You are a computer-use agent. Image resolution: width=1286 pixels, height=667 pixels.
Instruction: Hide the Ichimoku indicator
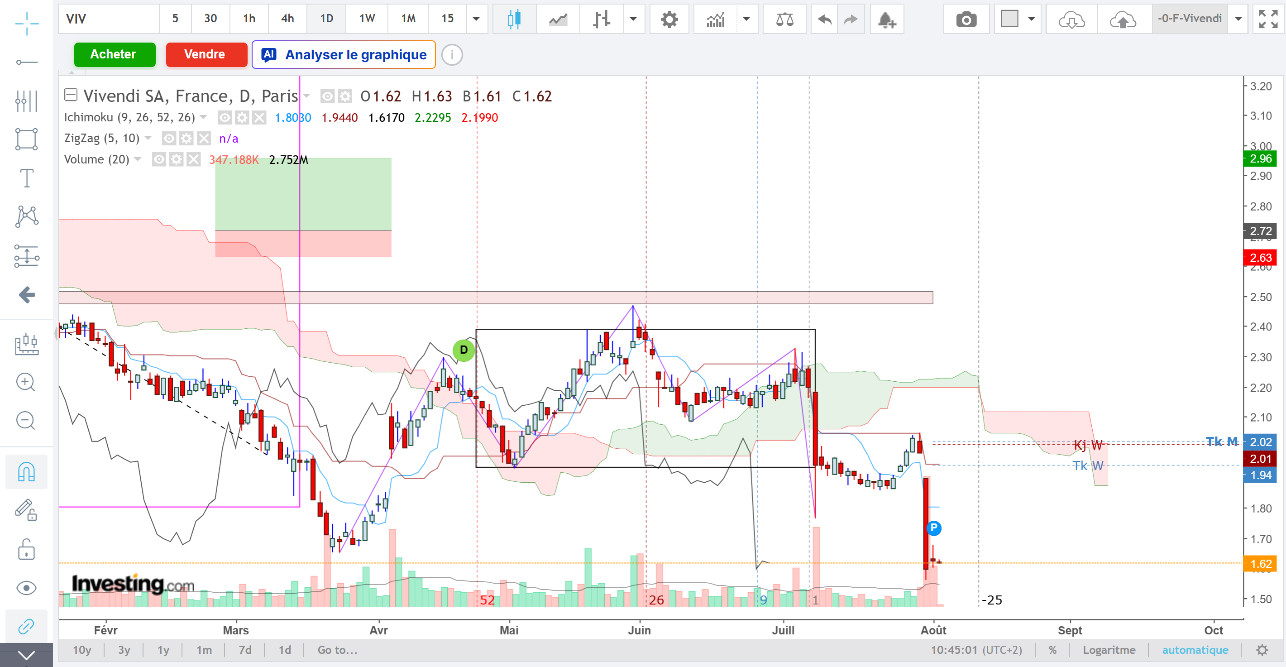pyautogui.click(x=225, y=118)
